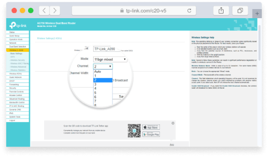
Task: Click the Wireless Settings Help heading
Action: 203,38
